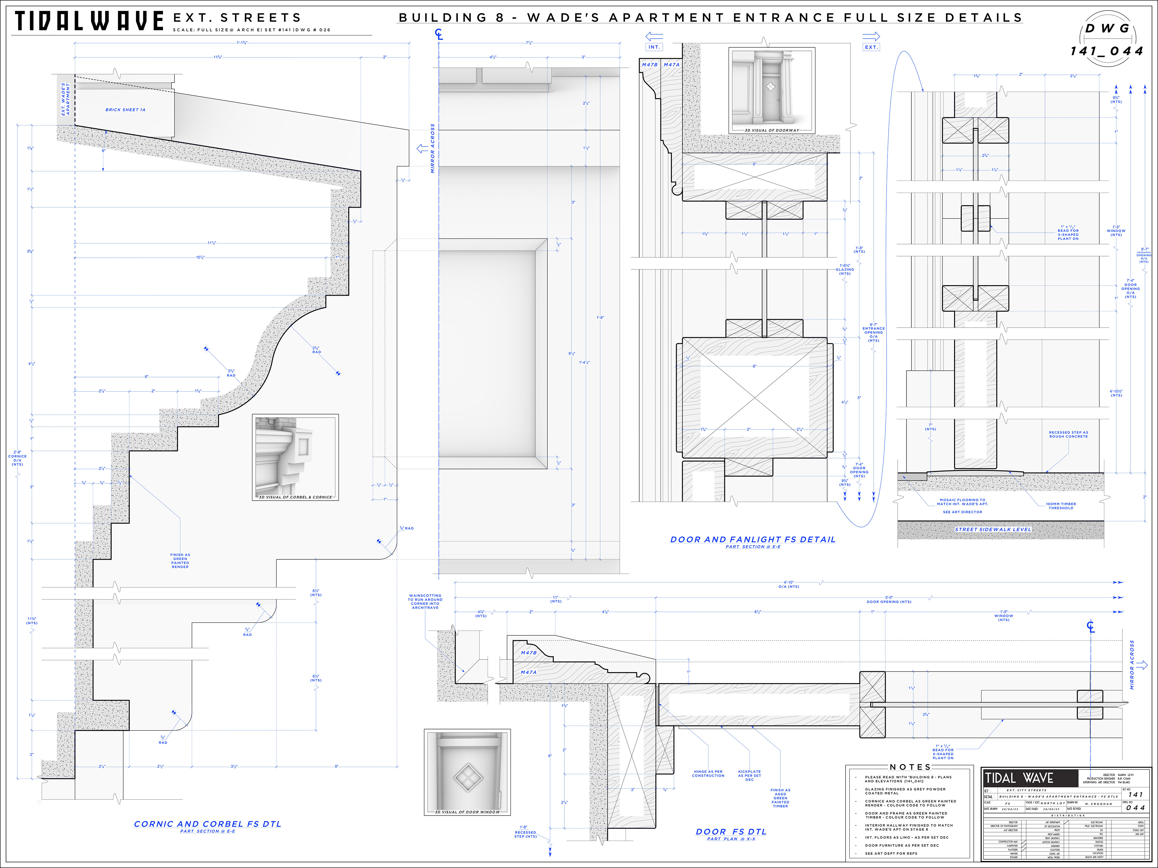The height and width of the screenshot is (868, 1158).
Task: Click the NOTES heading
Action: click(910, 767)
